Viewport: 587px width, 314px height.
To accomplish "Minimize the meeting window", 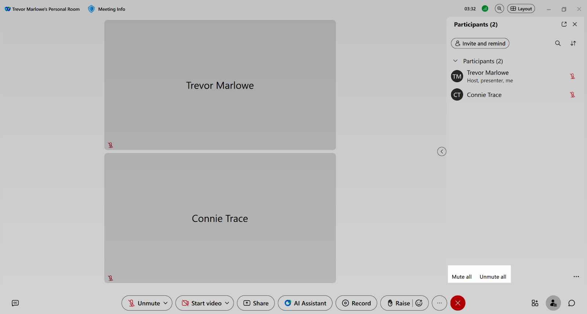I will [x=549, y=9].
